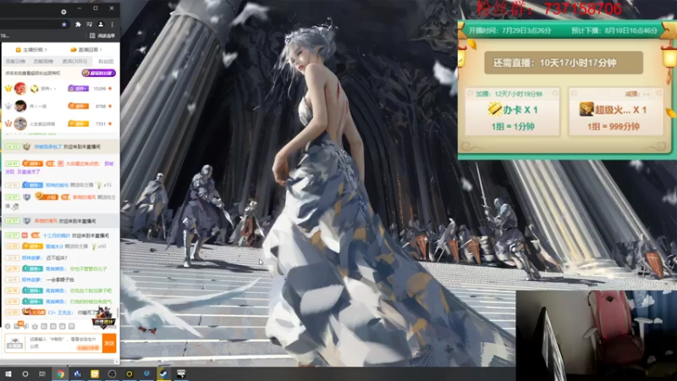Switch to Google Chrome on the taskbar
This screenshot has height=381, width=677.
[x=60, y=373]
